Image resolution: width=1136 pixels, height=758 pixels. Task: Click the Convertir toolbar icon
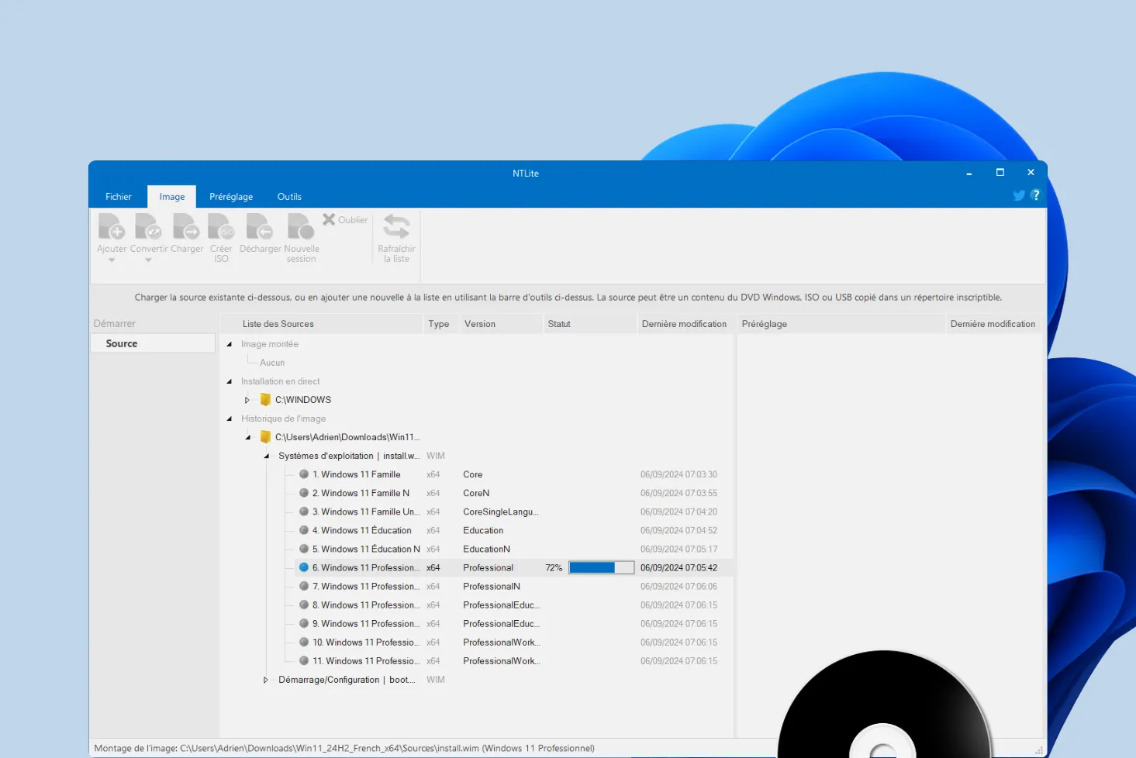(x=148, y=227)
